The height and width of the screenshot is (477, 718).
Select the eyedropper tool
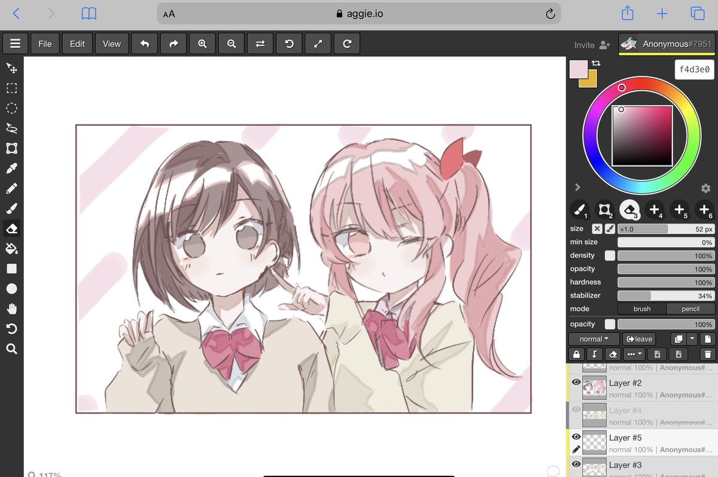point(11,169)
